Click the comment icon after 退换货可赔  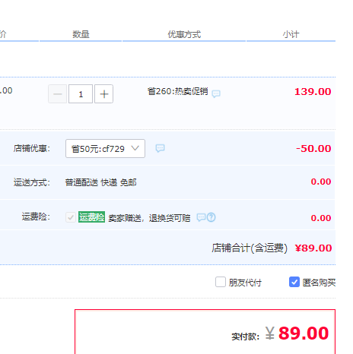click(201, 217)
